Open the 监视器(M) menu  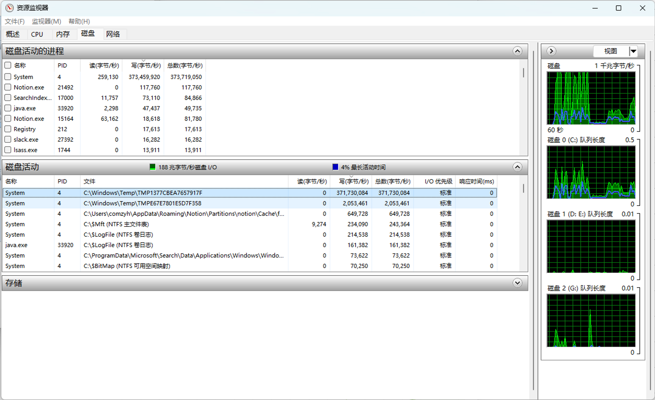point(47,21)
